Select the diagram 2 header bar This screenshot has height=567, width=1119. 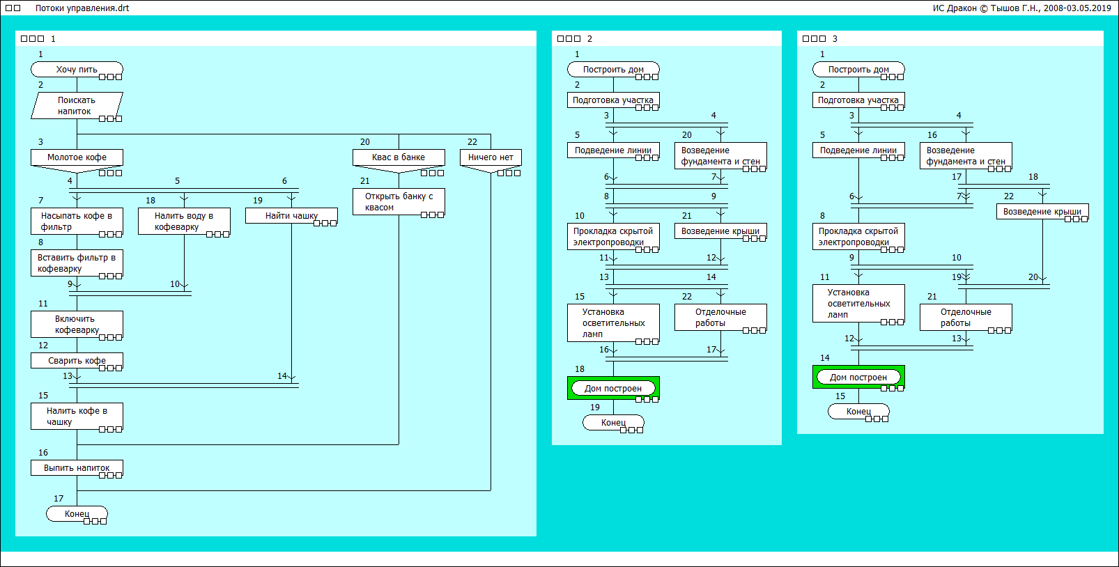[666, 39]
